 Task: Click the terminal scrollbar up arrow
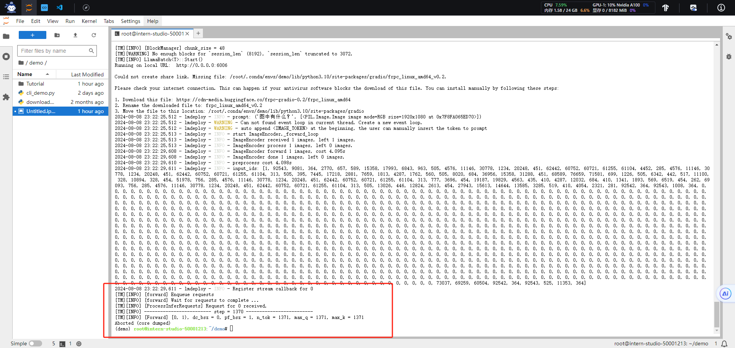pyautogui.click(x=717, y=45)
